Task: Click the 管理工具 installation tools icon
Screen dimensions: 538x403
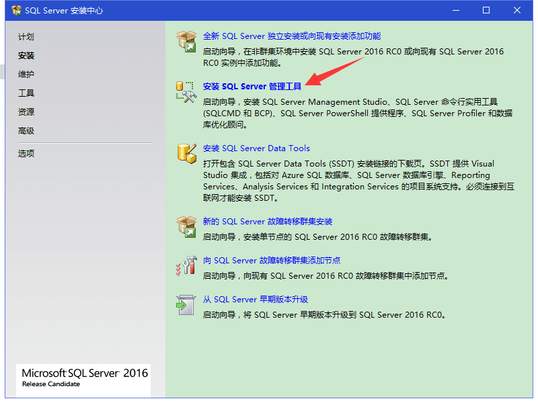Action: coord(186,93)
